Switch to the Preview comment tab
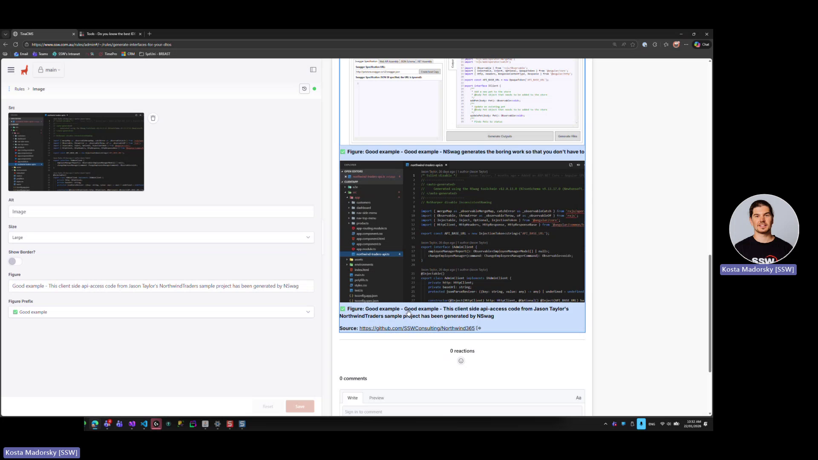 click(376, 397)
